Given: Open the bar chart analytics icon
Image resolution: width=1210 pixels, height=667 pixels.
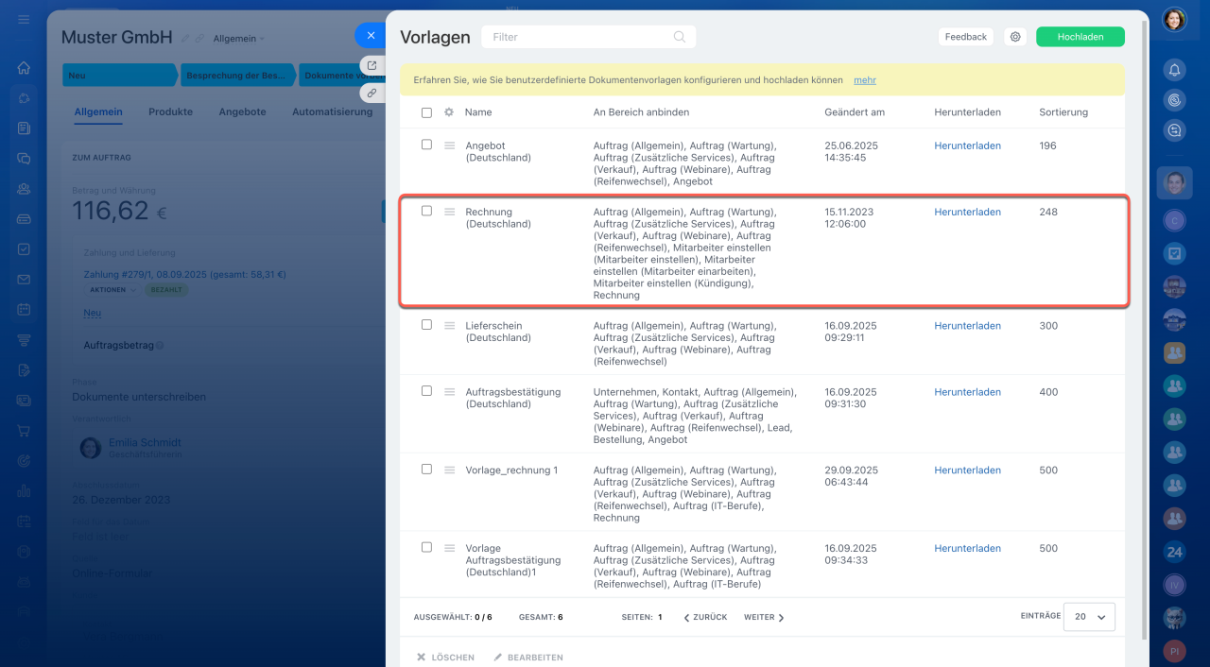Looking at the screenshot, I should click(24, 491).
